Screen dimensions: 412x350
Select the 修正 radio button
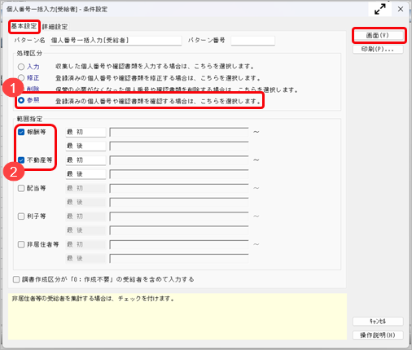[x=21, y=78]
